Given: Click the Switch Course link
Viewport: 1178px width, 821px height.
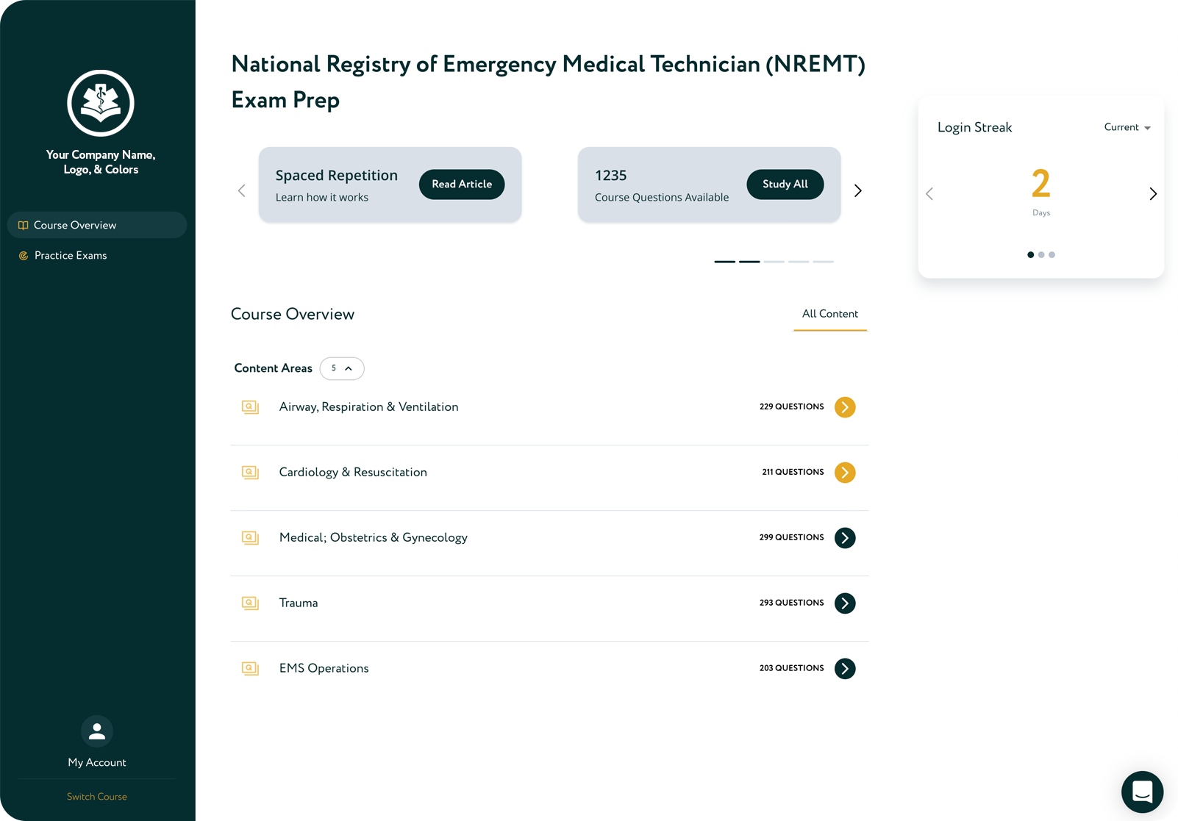Looking at the screenshot, I should [x=97, y=797].
